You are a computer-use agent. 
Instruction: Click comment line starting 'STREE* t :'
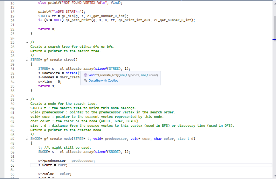[83, 108]
